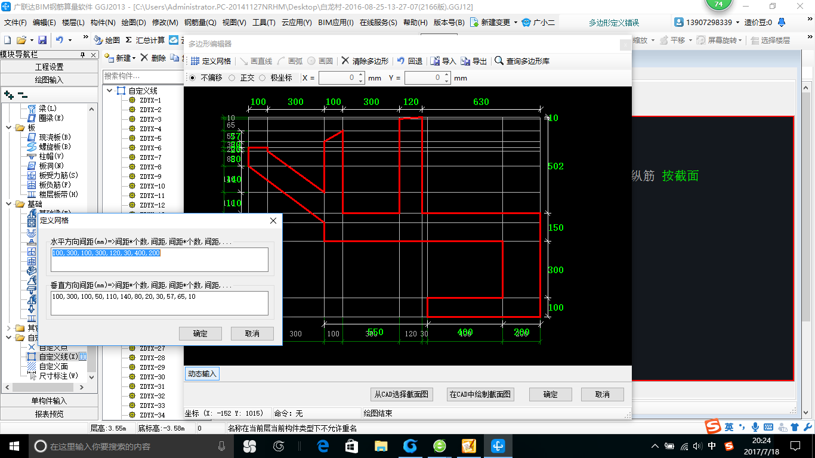Viewport: 815px width, 458px height.
Task: Open 新建变更 dropdown menu
Action: pos(515,22)
